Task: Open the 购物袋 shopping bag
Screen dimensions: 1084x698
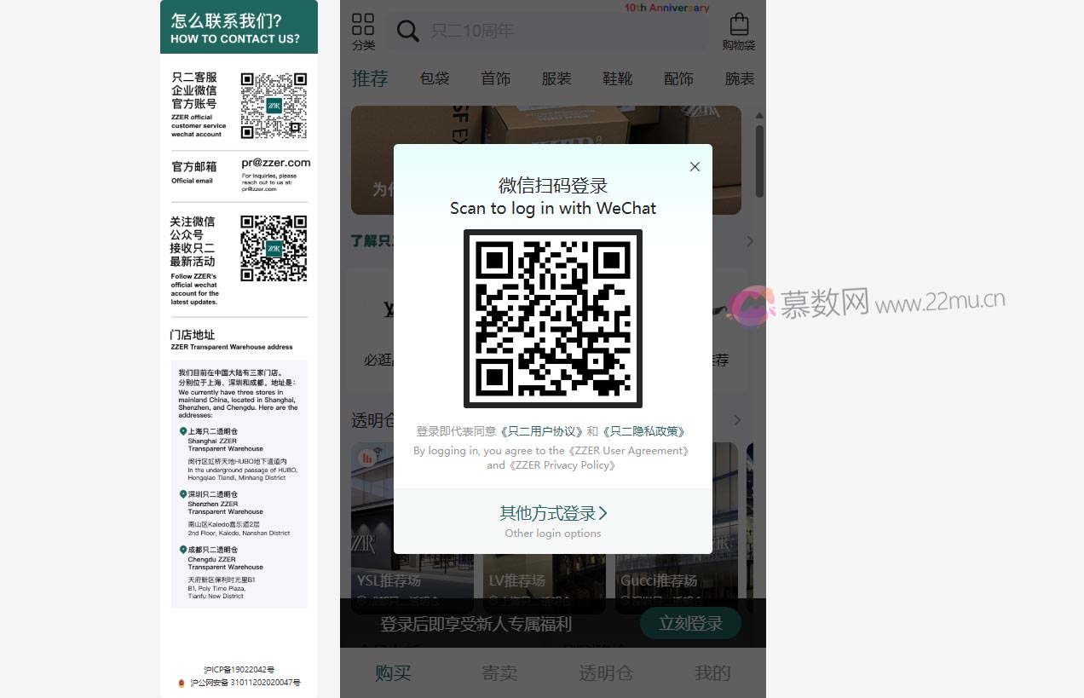Action: [738, 31]
